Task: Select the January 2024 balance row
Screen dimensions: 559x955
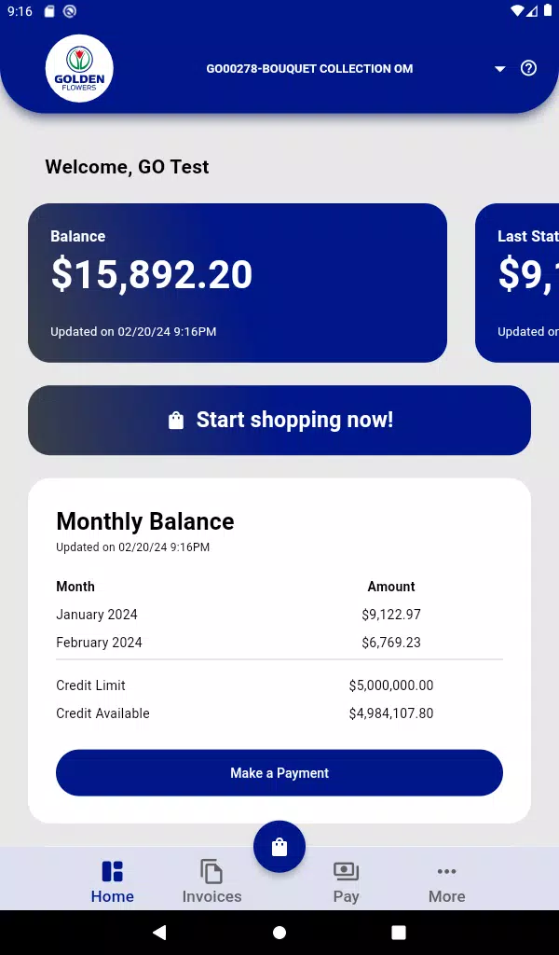Action: (x=279, y=615)
